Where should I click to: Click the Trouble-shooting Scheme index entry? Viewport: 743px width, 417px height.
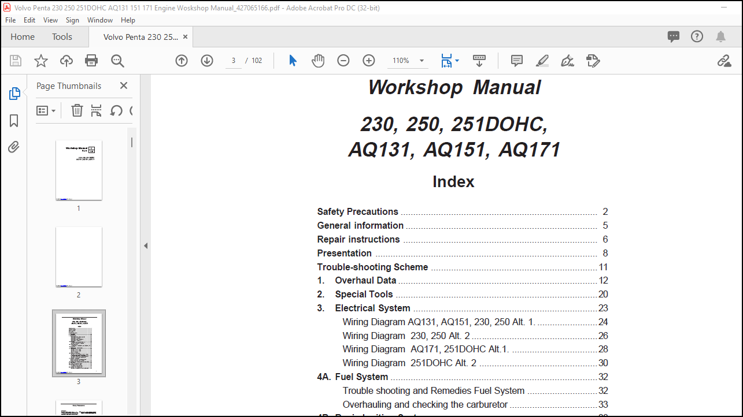coord(463,267)
